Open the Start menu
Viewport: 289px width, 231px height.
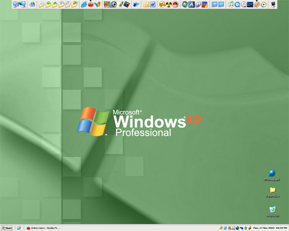tap(7, 228)
